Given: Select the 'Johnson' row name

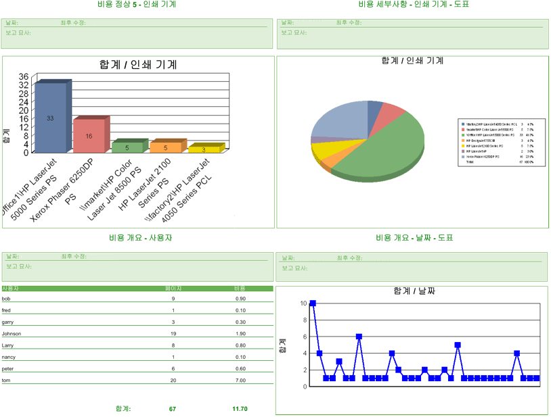Looking at the screenshot, I should pos(12,333).
